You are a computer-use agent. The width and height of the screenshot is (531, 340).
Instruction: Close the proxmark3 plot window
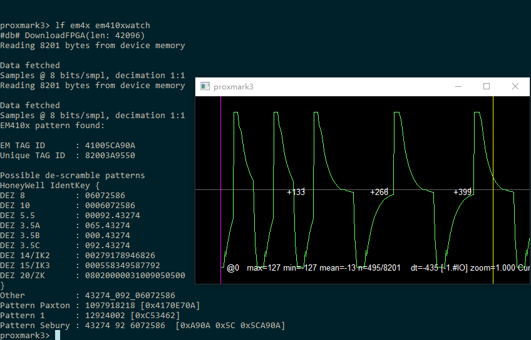coord(515,87)
